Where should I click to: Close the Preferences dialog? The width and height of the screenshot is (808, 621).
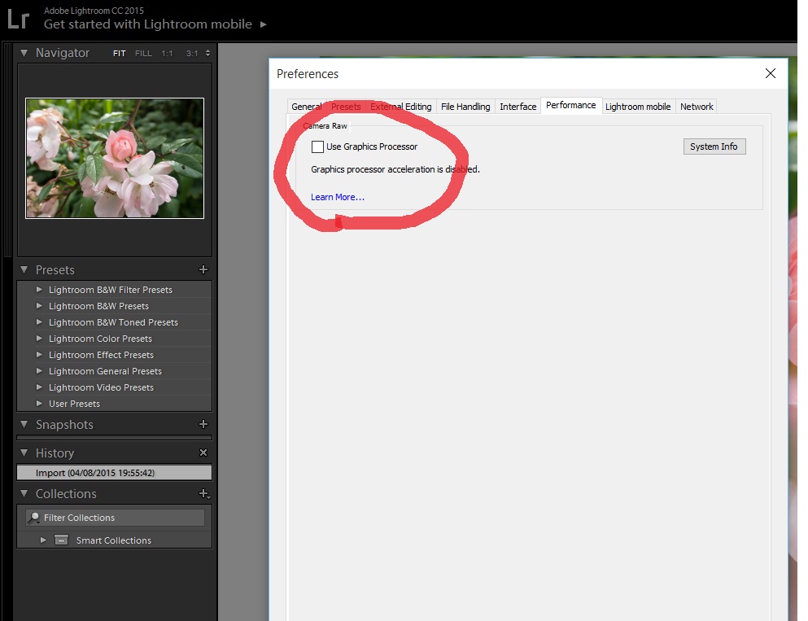coord(771,73)
